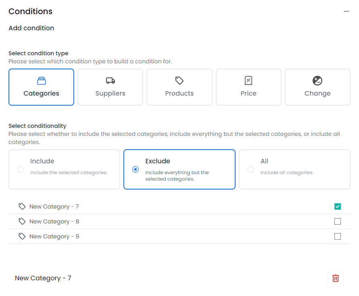This screenshot has height=296, width=359.
Task: Click tag icon beside New Category - 9
Action: 22,236
